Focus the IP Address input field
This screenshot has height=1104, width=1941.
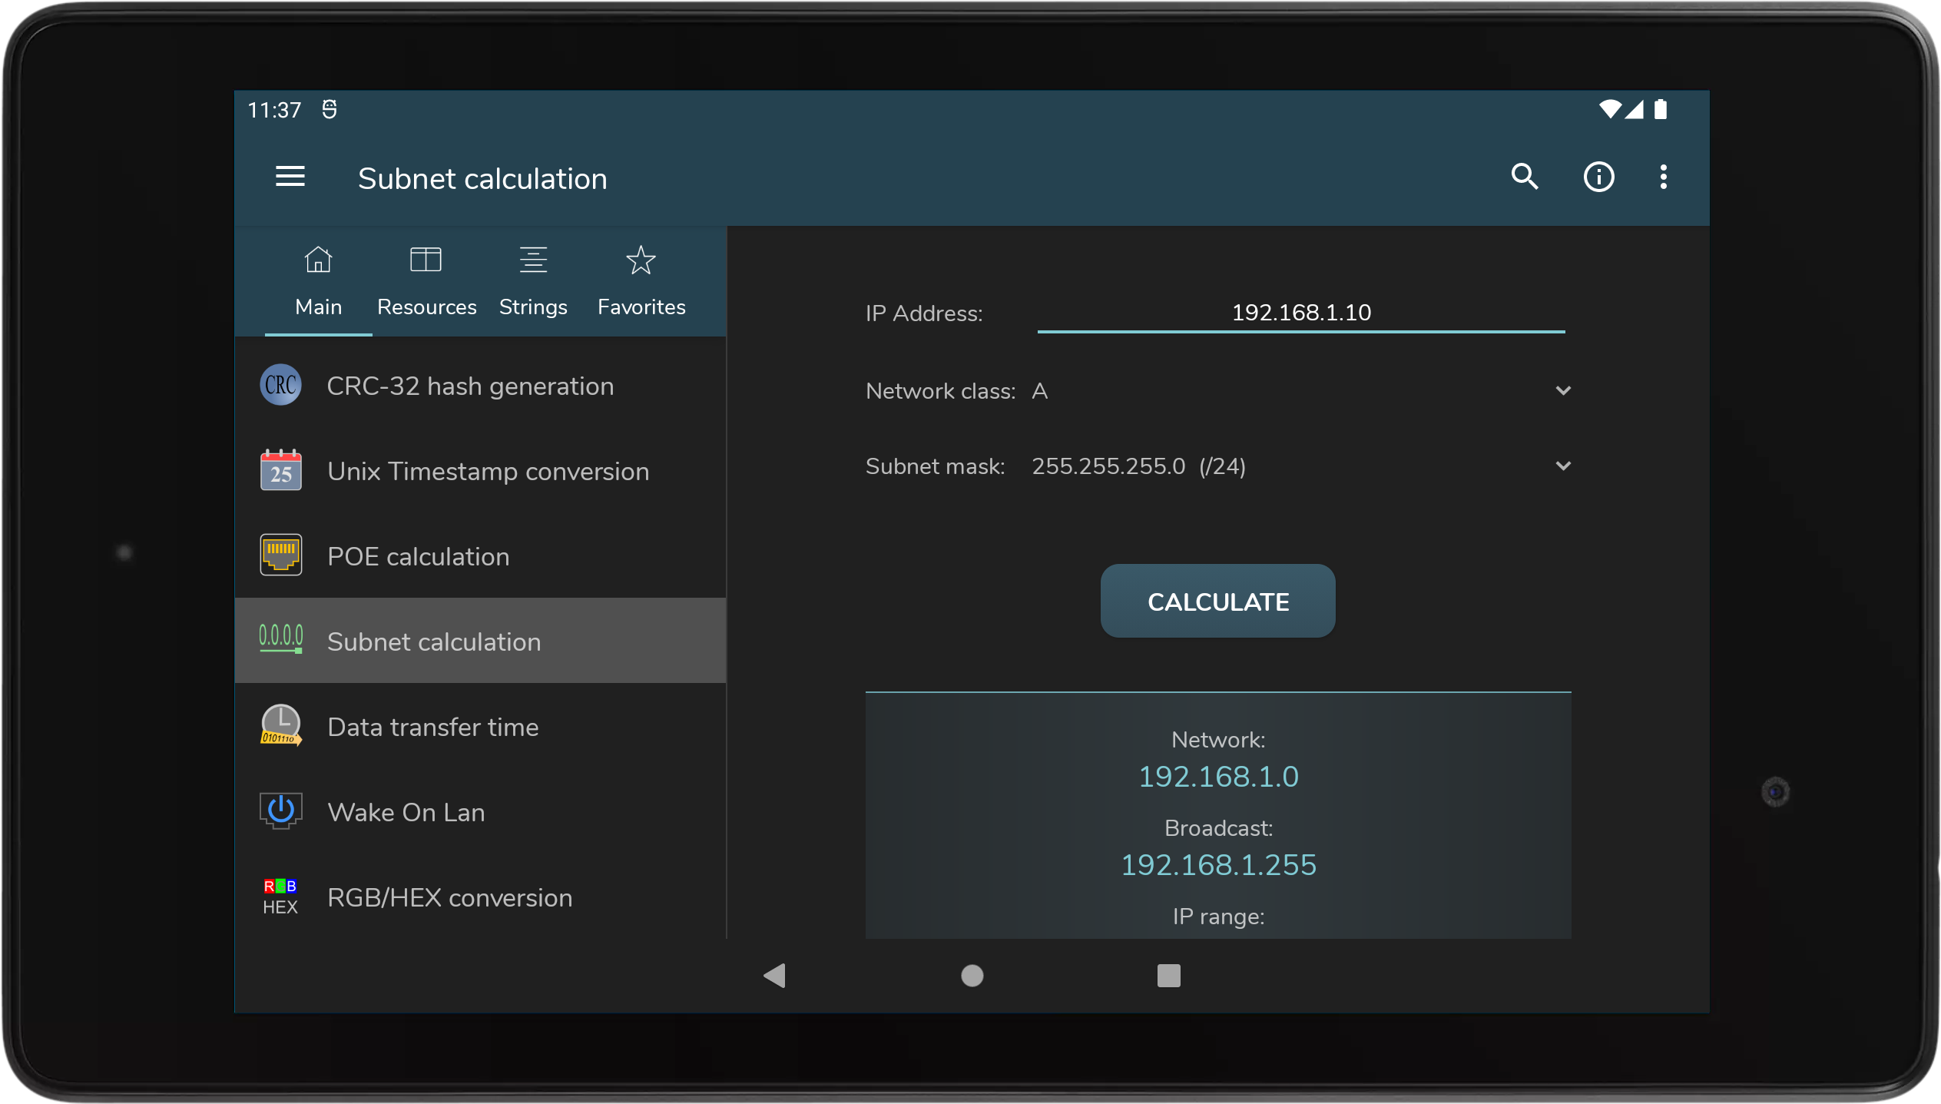1300,313
